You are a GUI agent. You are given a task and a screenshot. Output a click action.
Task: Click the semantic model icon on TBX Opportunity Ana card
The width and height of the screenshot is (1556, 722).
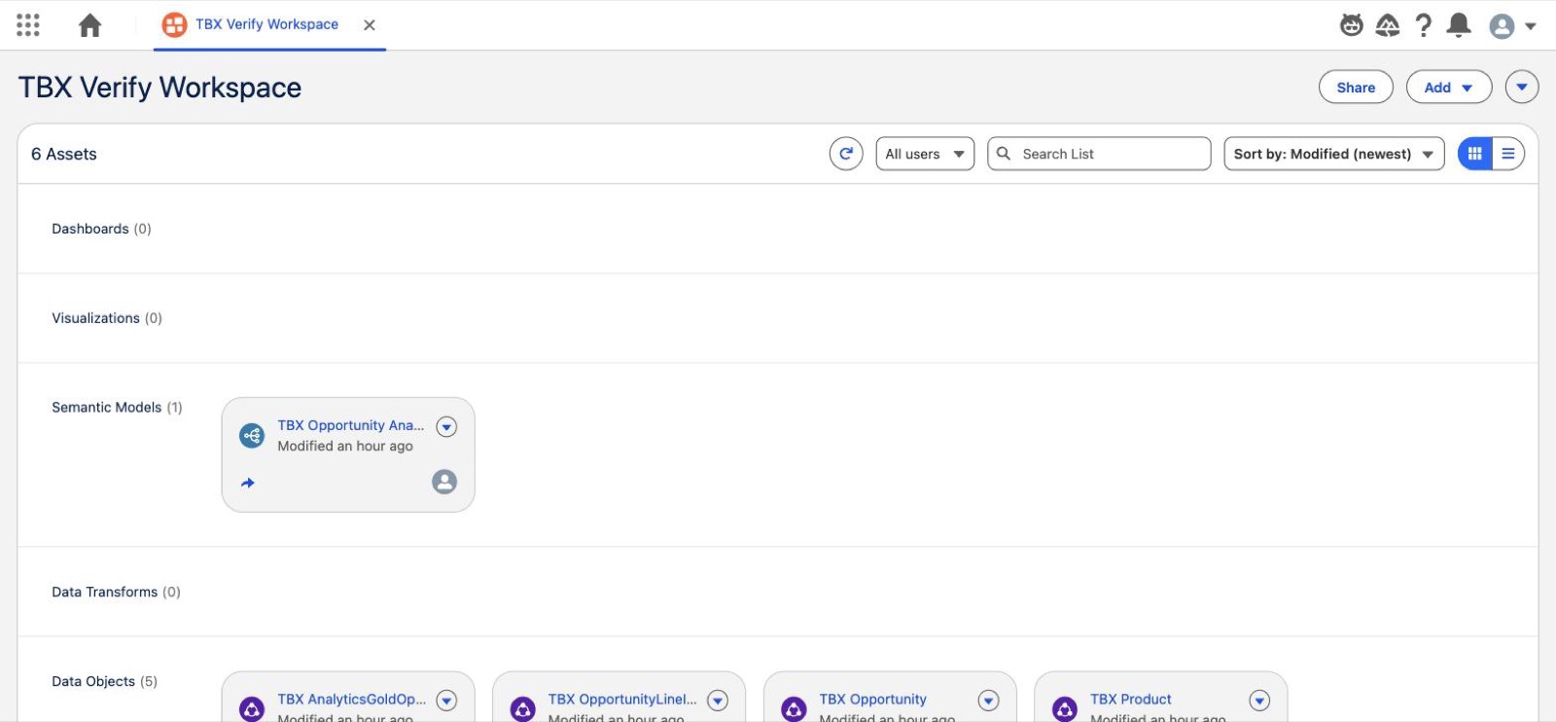[x=252, y=436]
